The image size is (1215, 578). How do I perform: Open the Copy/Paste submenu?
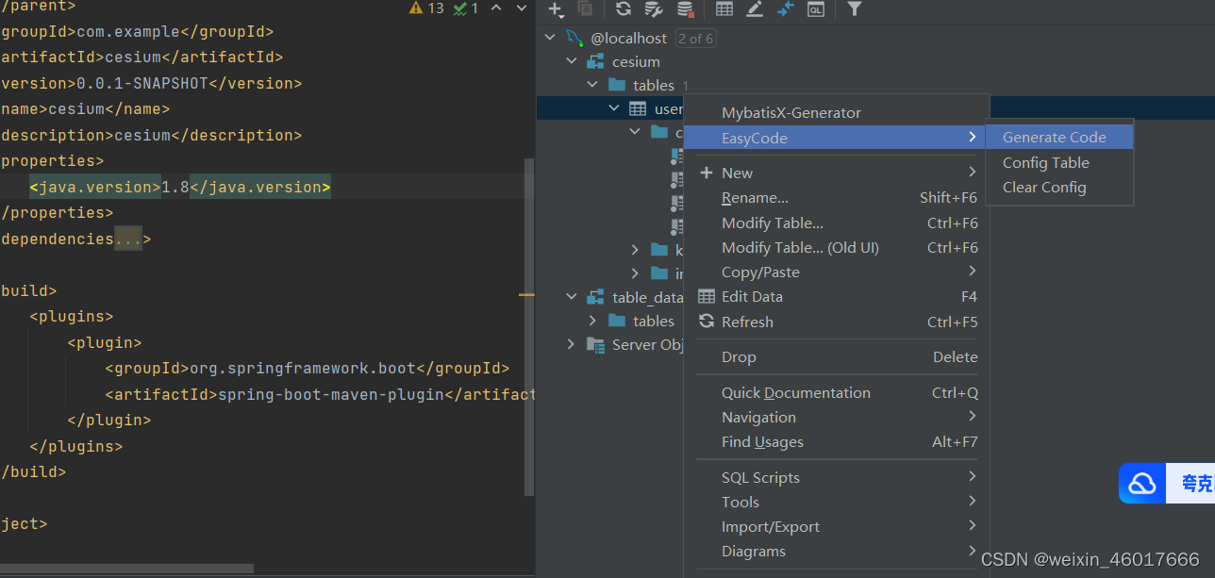pyautogui.click(x=836, y=272)
